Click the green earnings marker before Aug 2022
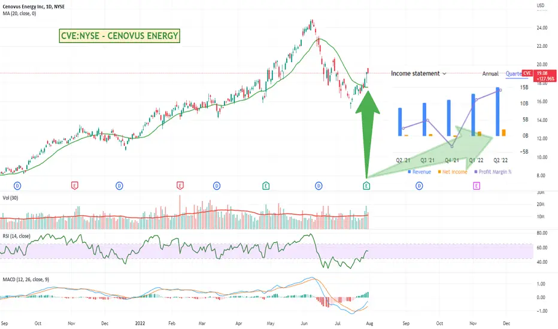The image size is (558, 329). click(366, 185)
